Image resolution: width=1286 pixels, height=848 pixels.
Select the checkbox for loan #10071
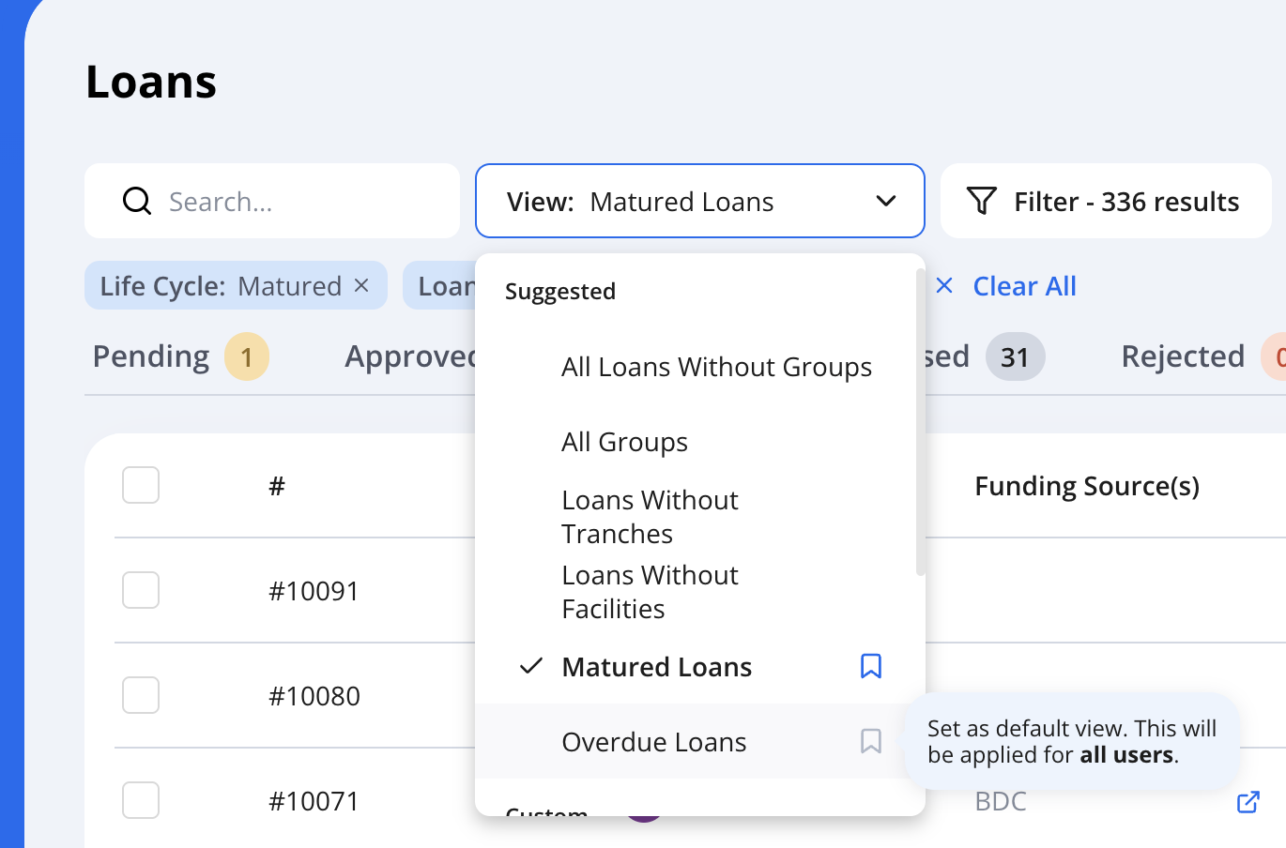(141, 800)
